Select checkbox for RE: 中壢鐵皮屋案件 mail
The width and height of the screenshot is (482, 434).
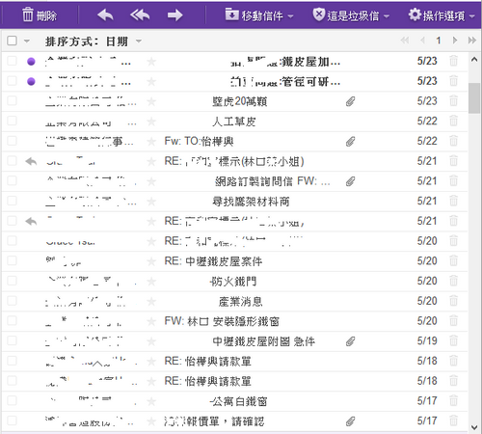(x=12, y=260)
